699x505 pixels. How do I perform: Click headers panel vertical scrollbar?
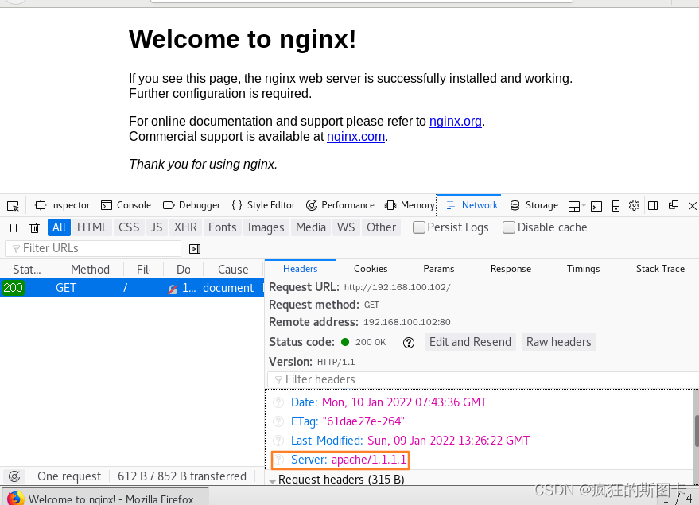696,431
